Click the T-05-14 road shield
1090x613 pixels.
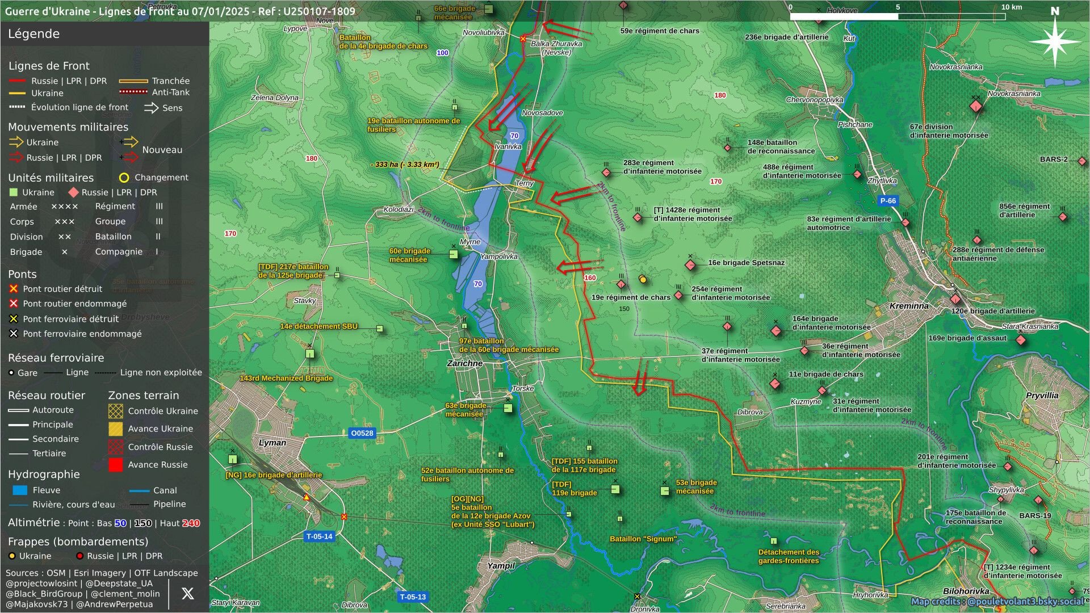click(x=319, y=536)
